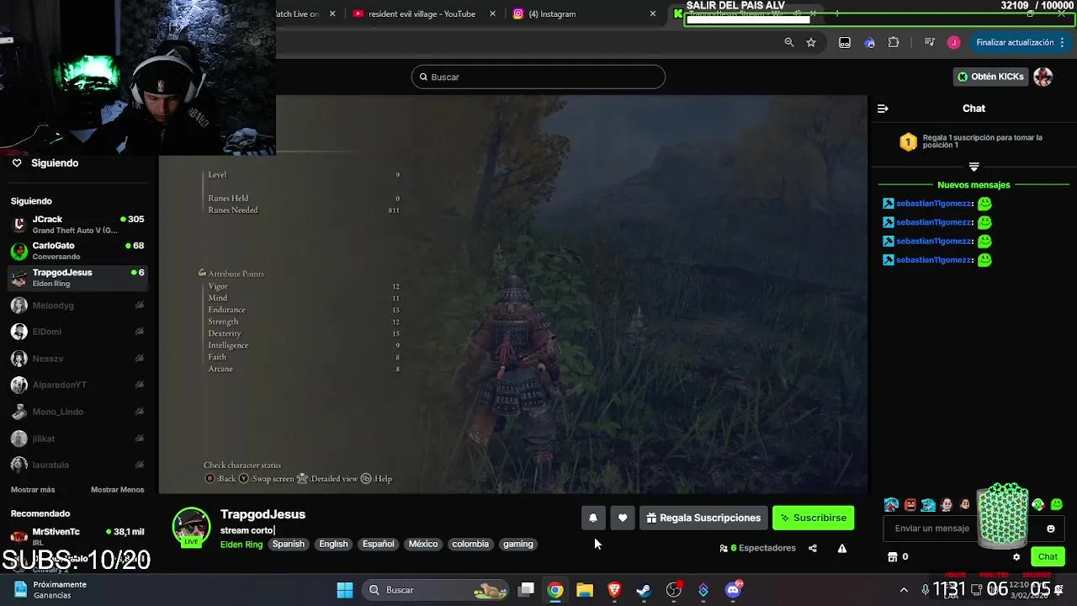Click the heart follow icon beside Regala Suscripciones
This screenshot has width=1077, height=606.
(622, 518)
